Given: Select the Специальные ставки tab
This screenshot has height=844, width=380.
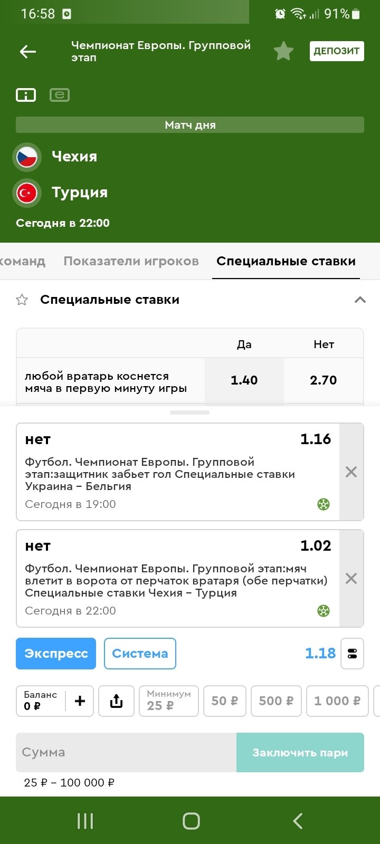Looking at the screenshot, I should (x=286, y=261).
